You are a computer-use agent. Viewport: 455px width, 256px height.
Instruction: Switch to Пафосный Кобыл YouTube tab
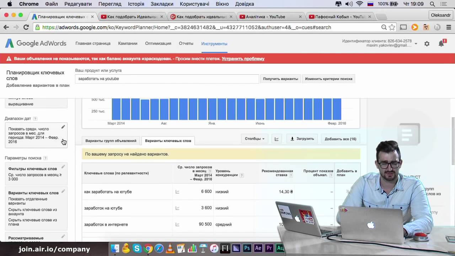339,17
